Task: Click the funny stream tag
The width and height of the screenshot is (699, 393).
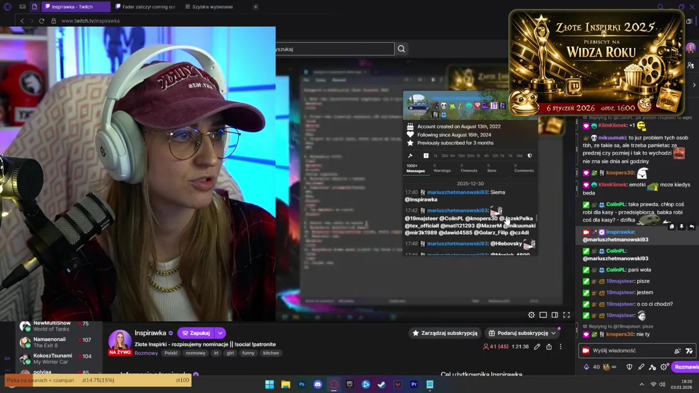Action: tap(248, 353)
